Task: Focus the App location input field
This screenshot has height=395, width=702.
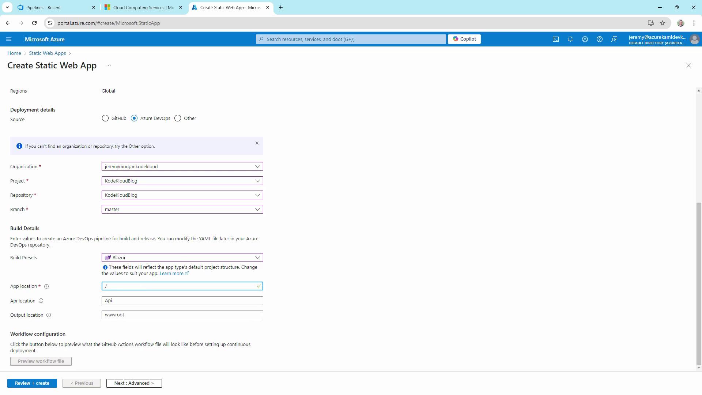Action: coord(182,286)
